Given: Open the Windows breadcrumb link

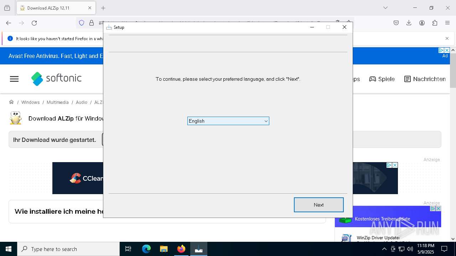Looking at the screenshot, I should click(x=30, y=102).
